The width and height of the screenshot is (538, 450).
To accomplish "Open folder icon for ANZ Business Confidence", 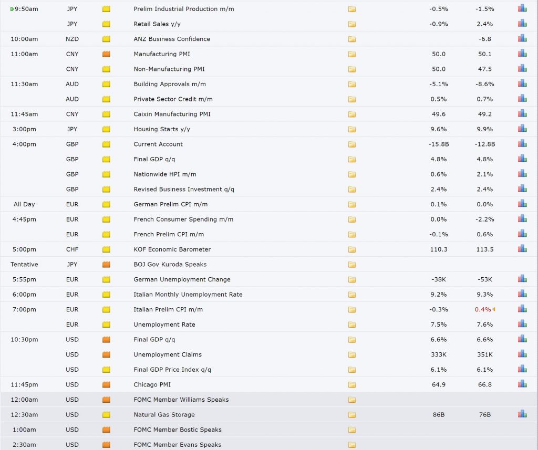I will pyautogui.click(x=351, y=39).
